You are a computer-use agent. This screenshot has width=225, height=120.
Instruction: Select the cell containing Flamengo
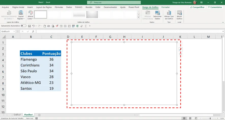click(x=31, y=59)
